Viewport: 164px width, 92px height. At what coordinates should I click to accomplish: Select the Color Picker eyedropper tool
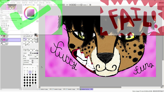[32, 36]
